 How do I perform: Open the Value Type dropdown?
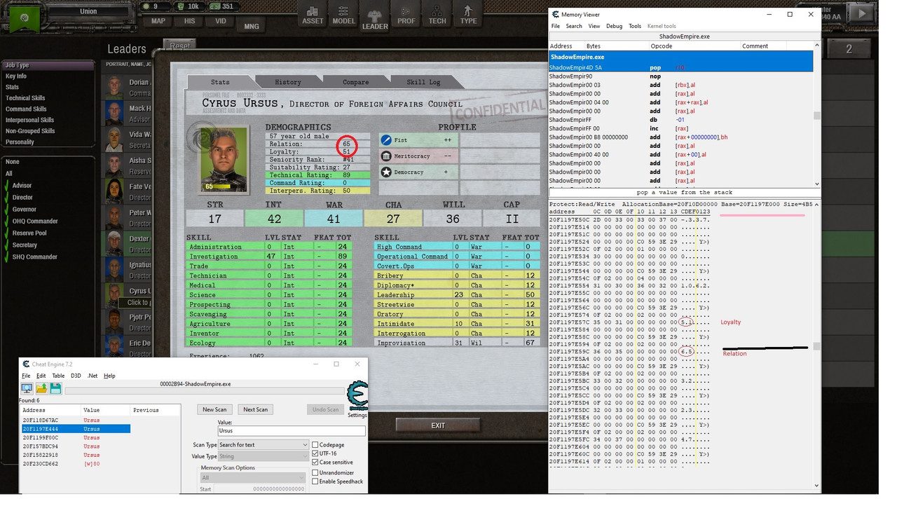coord(263,456)
